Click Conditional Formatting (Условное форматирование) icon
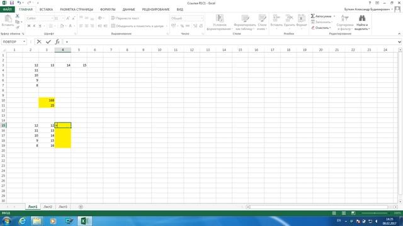This screenshot has width=403, height=226. click(x=220, y=18)
